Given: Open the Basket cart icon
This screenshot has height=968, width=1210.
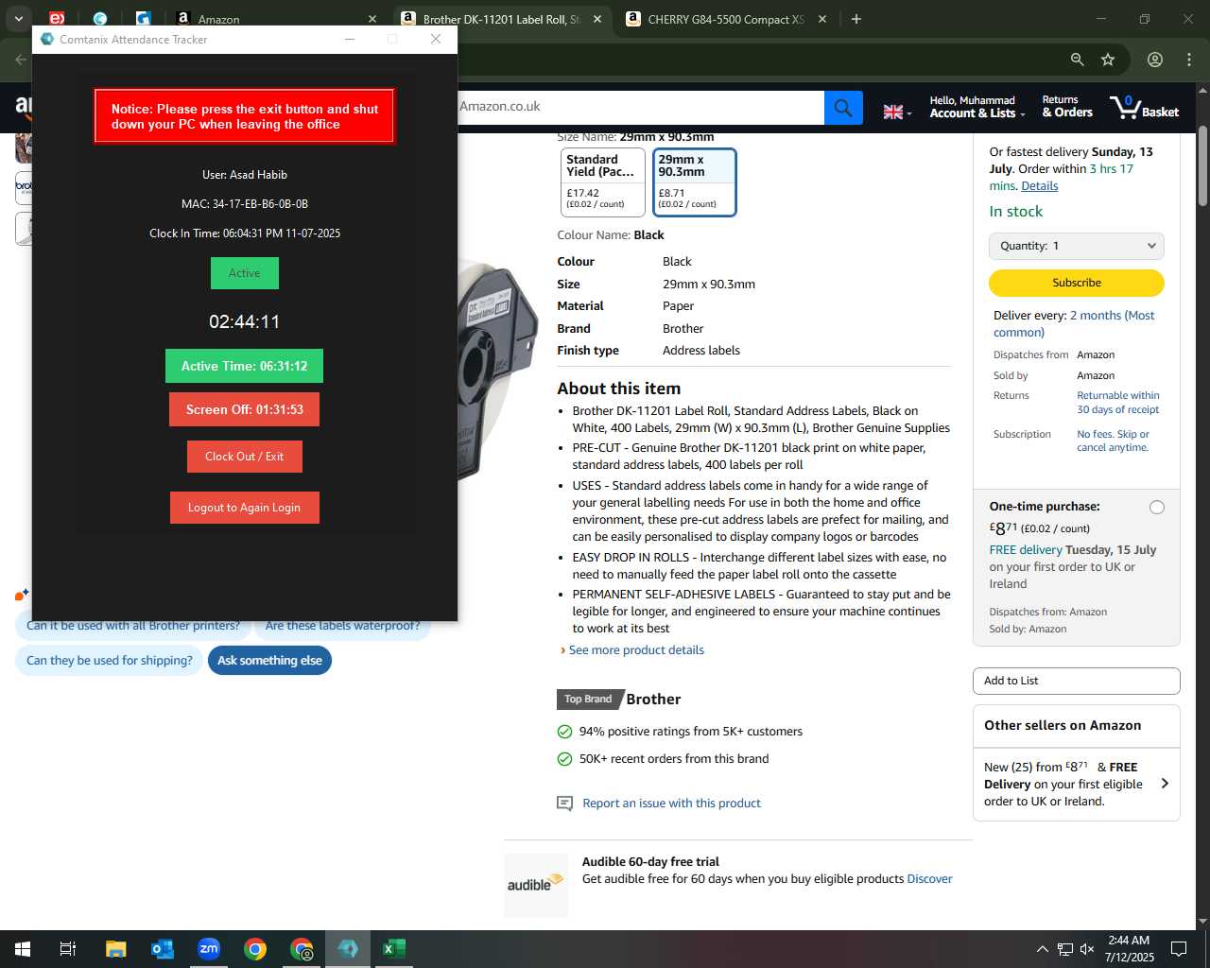Looking at the screenshot, I should [x=1145, y=107].
